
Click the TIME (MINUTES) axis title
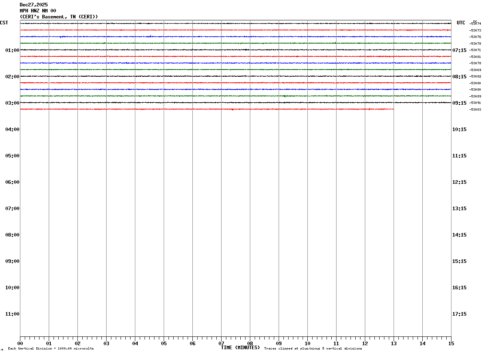click(240, 348)
